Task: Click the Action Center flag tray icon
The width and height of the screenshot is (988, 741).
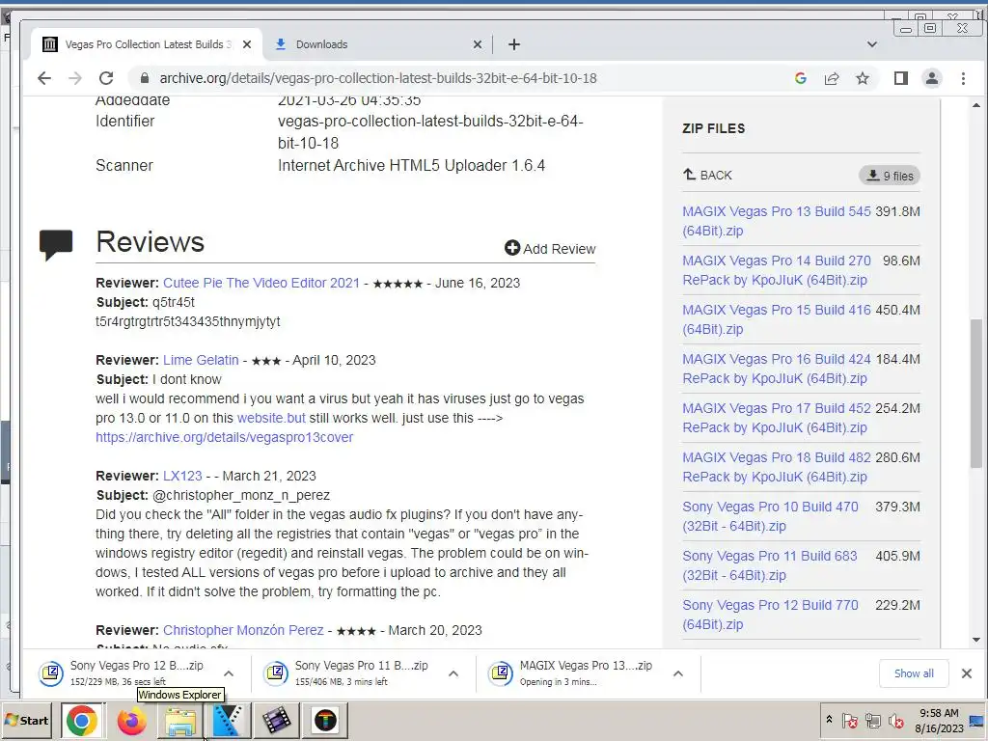Action: click(x=850, y=720)
